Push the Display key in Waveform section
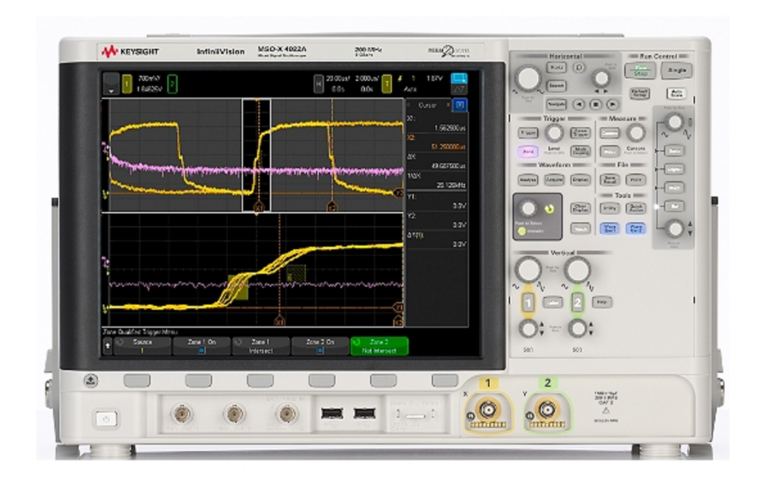The image size is (770, 498). [x=580, y=180]
